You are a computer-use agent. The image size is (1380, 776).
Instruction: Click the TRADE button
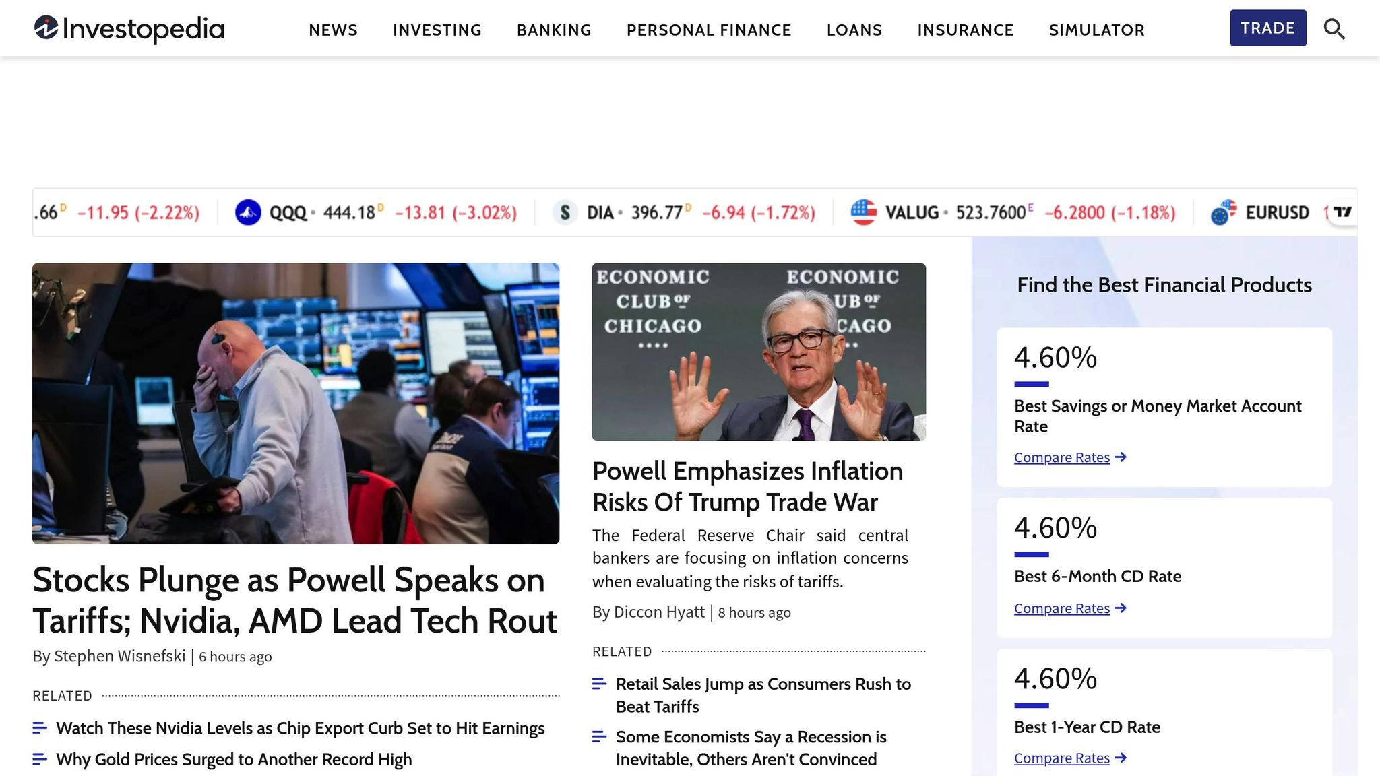coord(1268,28)
